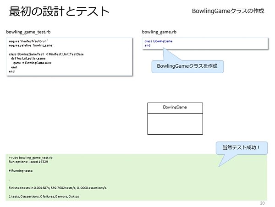Click the Run options seed 14329 line
The height and width of the screenshot is (207, 275).
click(x=28, y=162)
